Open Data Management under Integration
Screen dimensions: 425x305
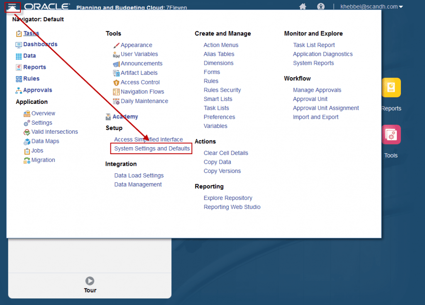click(x=137, y=184)
